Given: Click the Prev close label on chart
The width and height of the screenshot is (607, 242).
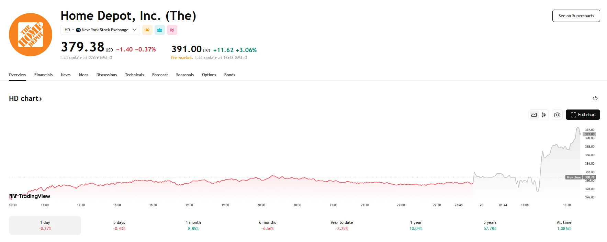Looking at the screenshot, I should click(x=574, y=177).
